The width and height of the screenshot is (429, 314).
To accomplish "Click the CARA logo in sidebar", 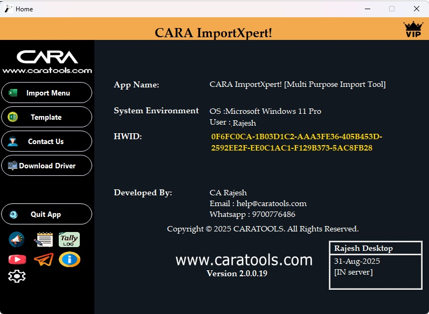I will (x=47, y=62).
